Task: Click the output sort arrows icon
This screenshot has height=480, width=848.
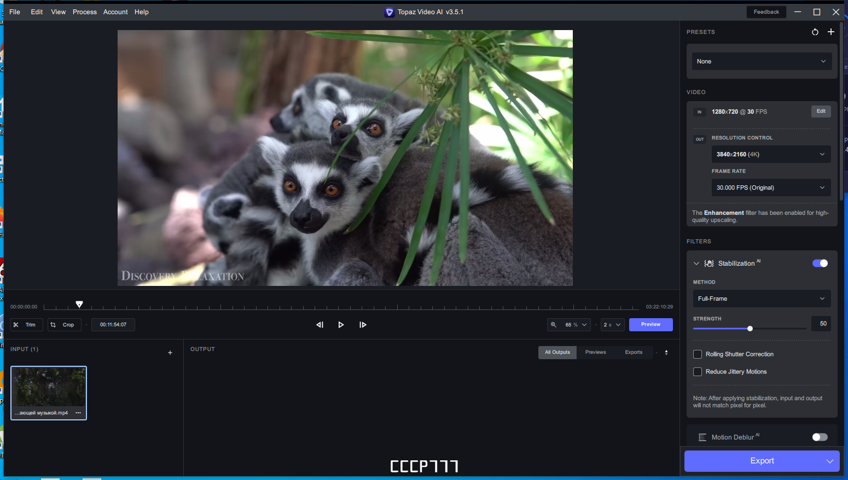Action: pyautogui.click(x=666, y=353)
